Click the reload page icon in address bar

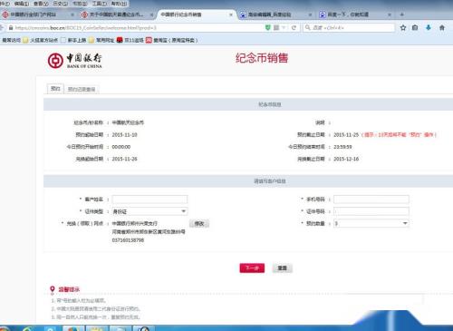294,28
